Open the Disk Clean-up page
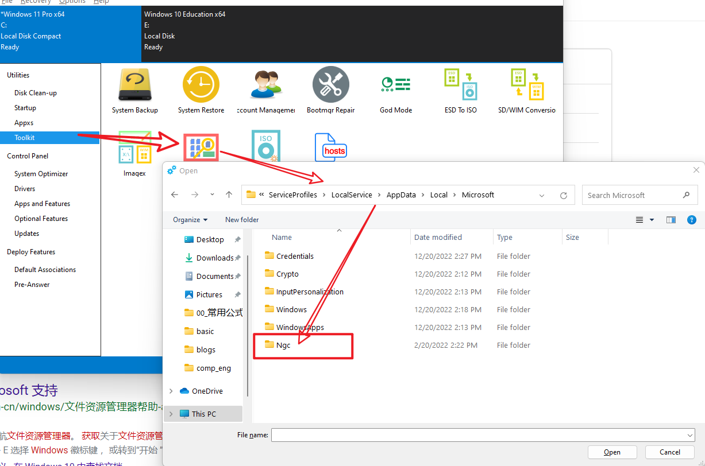705x466 pixels. coord(36,93)
